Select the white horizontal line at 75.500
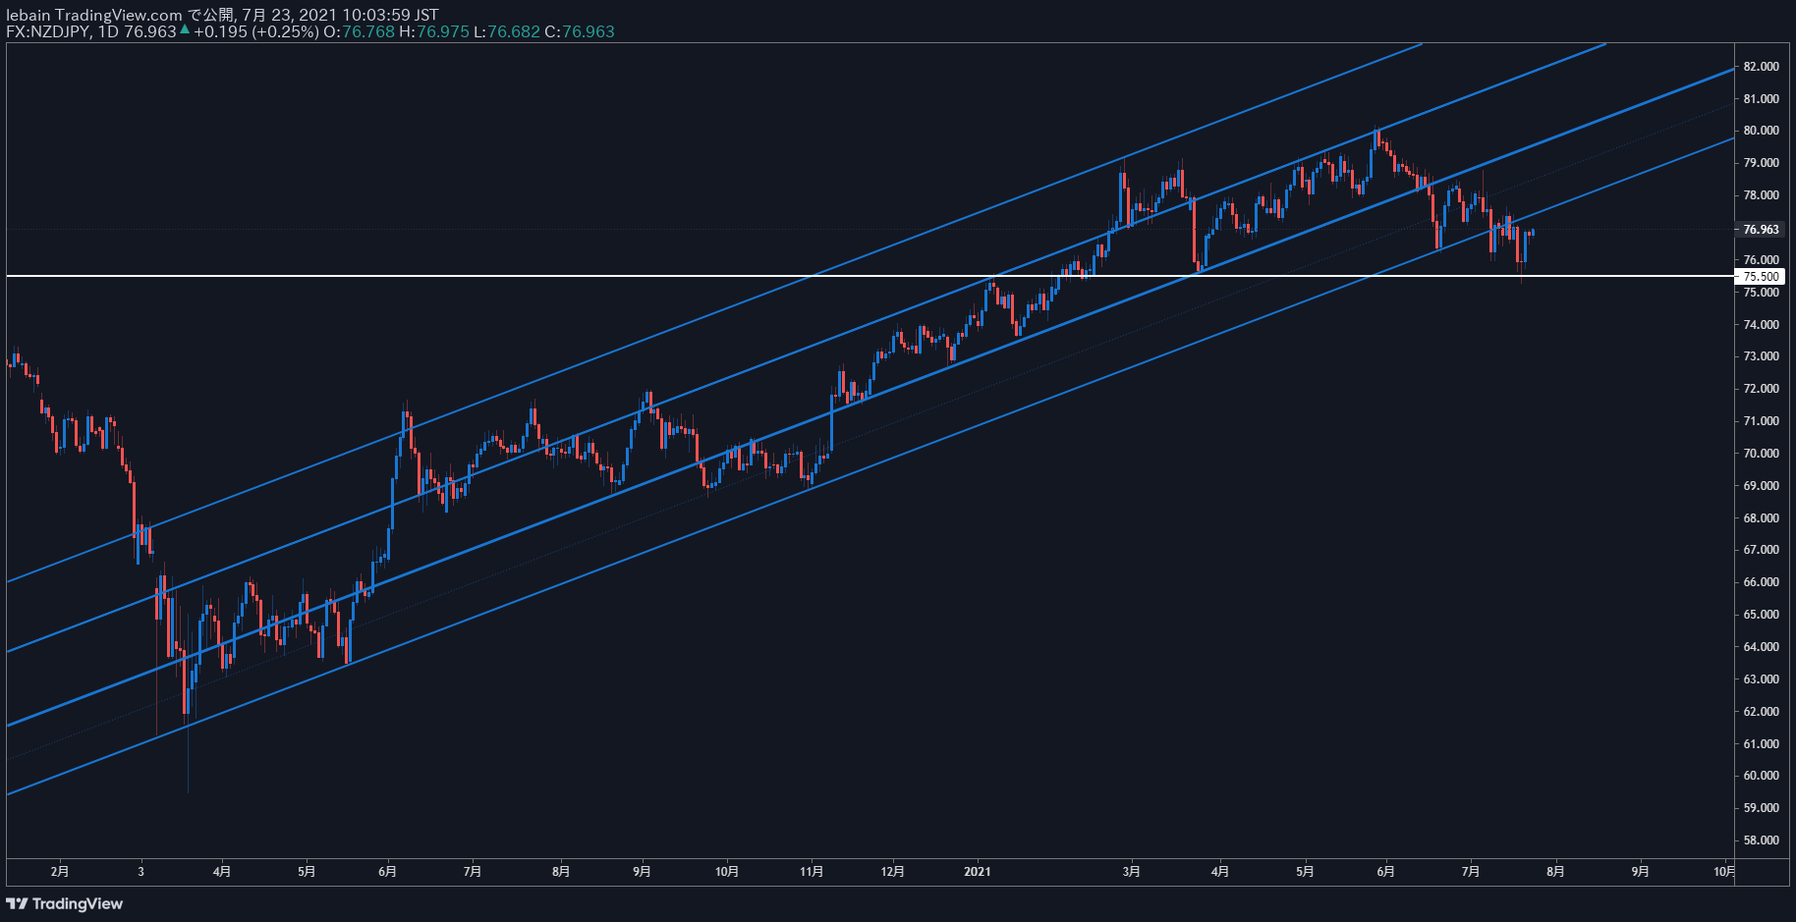The image size is (1796, 922). coord(870,277)
